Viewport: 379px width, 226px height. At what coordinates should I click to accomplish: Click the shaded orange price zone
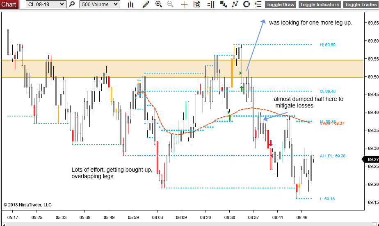pos(183,69)
